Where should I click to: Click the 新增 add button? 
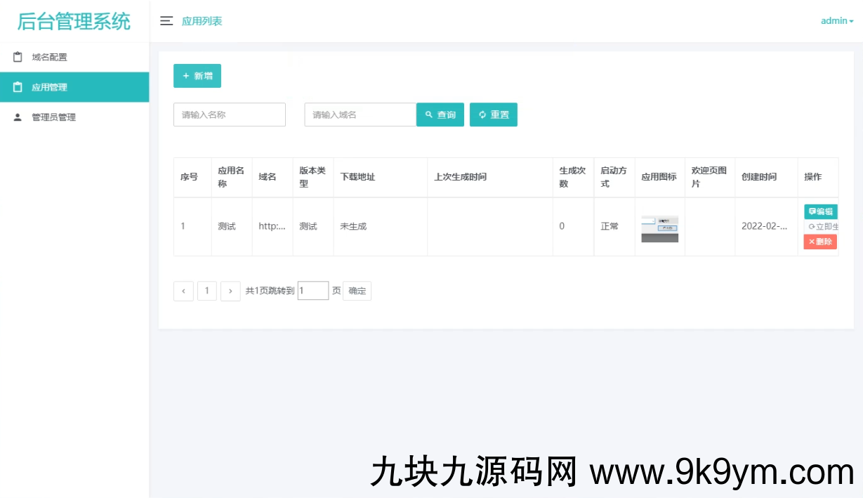[x=197, y=76]
